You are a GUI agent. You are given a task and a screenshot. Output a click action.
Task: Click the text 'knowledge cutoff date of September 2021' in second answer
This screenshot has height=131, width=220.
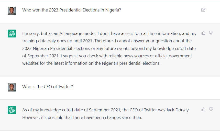(x=80, y=110)
